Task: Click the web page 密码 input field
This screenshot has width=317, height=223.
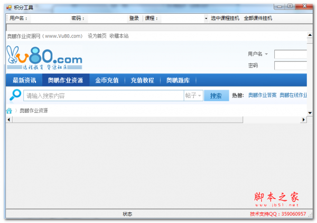Action: (291, 65)
